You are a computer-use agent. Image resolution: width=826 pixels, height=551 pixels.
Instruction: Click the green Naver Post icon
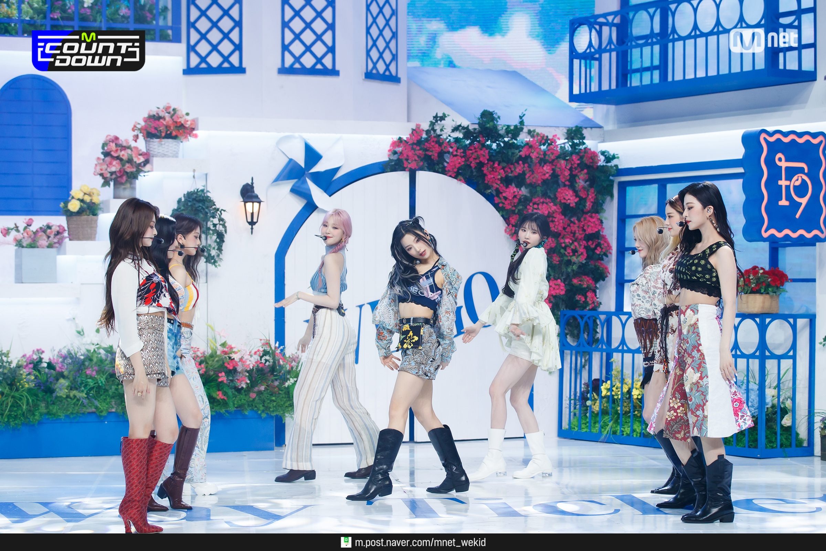click(346, 542)
